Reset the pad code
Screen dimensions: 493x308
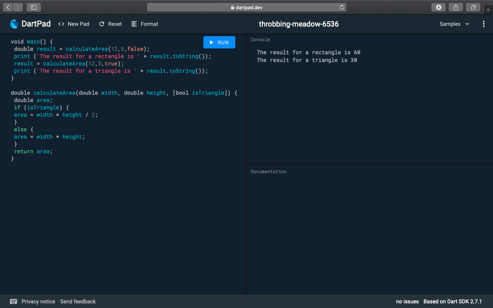[110, 24]
